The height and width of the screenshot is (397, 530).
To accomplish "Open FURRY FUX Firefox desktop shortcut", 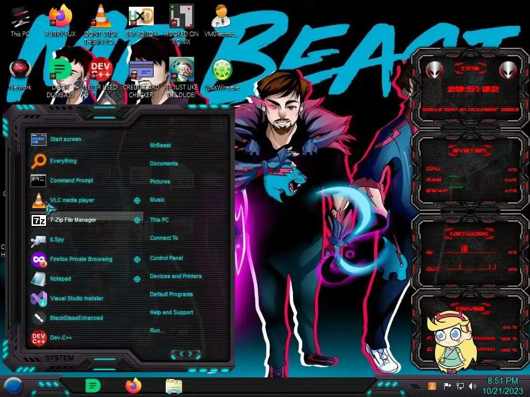I will pos(61,20).
